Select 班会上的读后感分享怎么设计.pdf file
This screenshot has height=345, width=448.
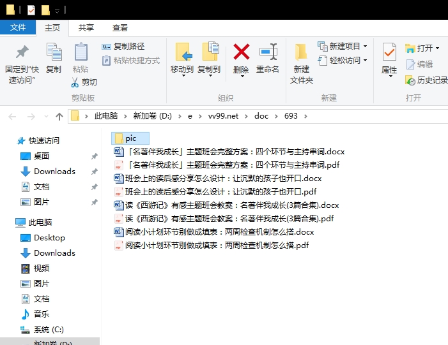tap(215, 191)
